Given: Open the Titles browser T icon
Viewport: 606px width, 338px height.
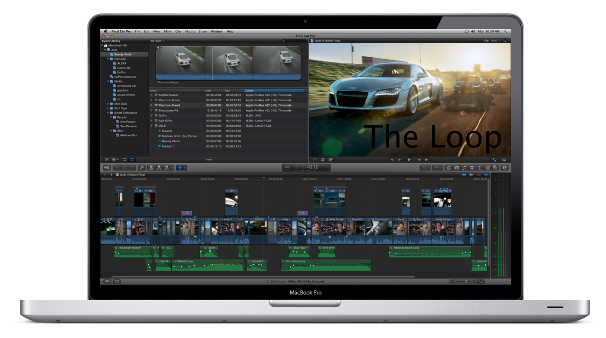Looking at the screenshot, I should [x=480, y=168].
